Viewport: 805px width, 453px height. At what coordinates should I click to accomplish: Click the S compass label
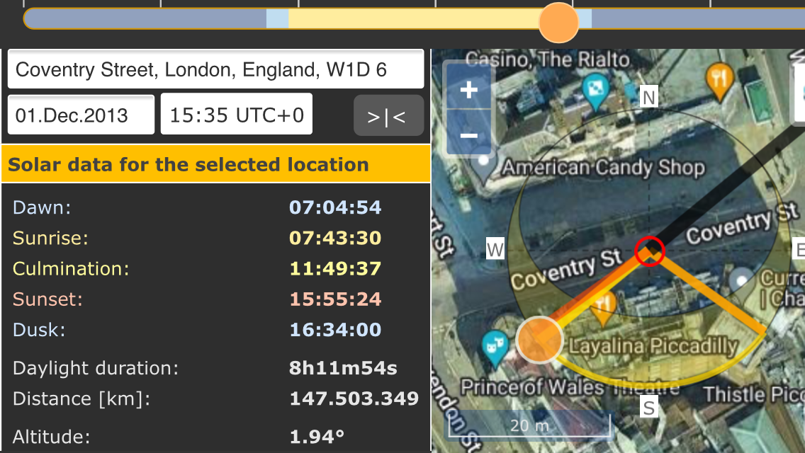pyautogui.click(x=649, y=407)
